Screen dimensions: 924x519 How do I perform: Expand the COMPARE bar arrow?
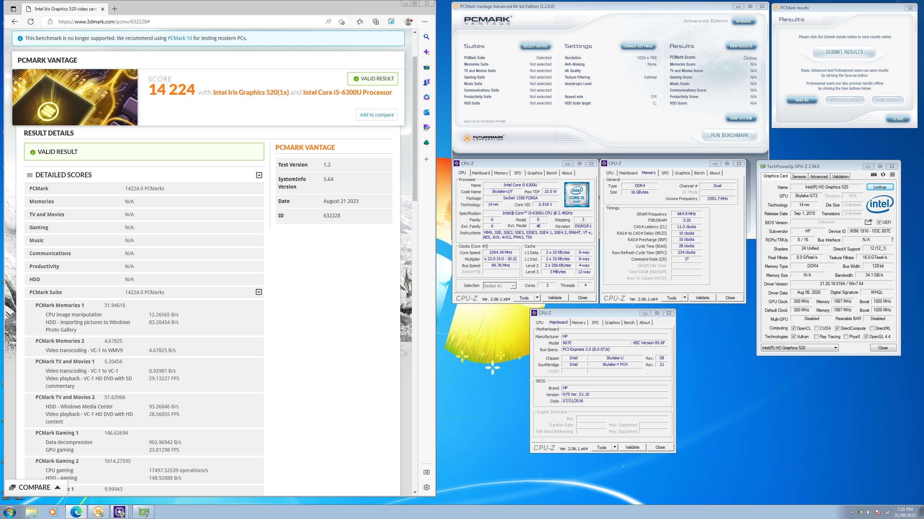point(57,487)
